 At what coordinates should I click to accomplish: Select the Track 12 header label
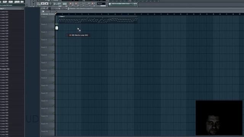(x=44, y=101)
